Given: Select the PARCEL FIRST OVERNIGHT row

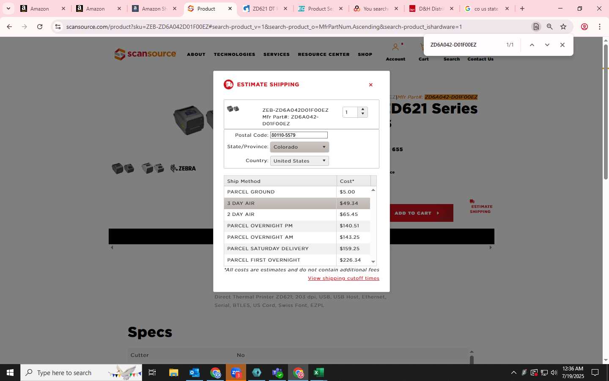Looking at the screenshot, I should pyautogui.click(x=297, y=260).
